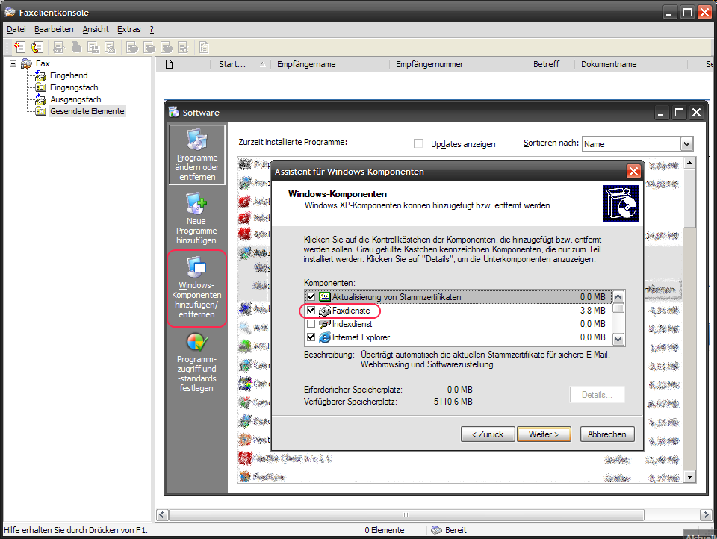Click the Empfängernummer column header
717x539 pixels.
pos(458,64)
